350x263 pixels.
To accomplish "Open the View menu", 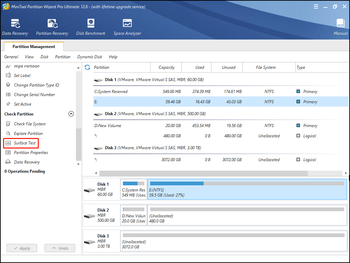I will tap(29, 57).
